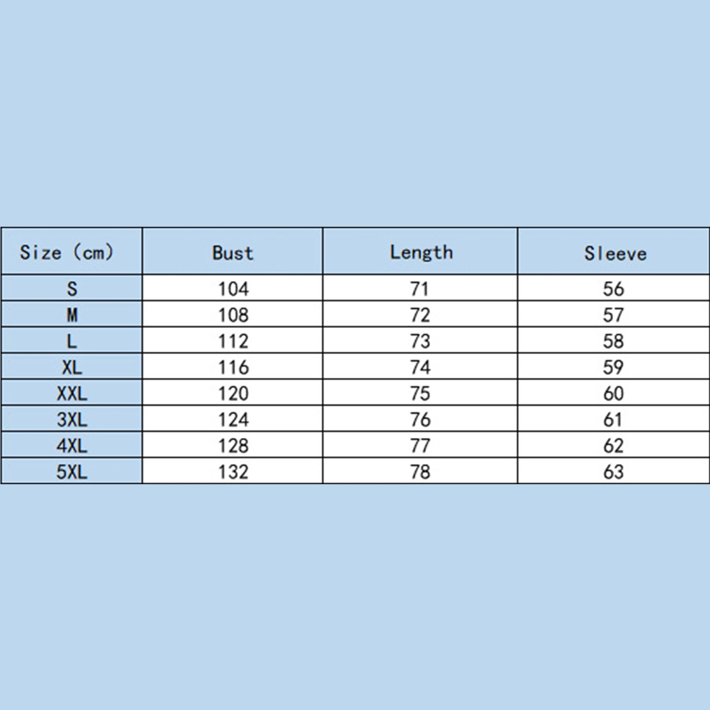Click the L size row label
Viewport: 710px width, 710px height.
[x=72, y=341]
